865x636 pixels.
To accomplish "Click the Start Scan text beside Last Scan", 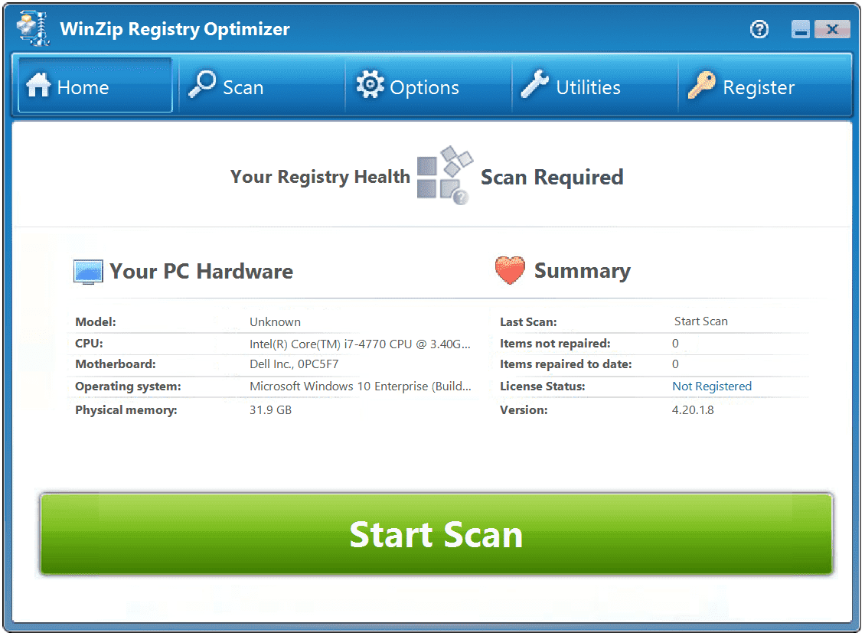I will click(x=700, y=321).
